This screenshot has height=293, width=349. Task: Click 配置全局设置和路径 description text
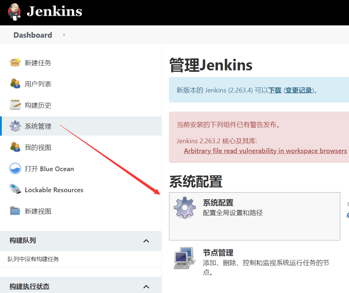[x=233, y=213]
